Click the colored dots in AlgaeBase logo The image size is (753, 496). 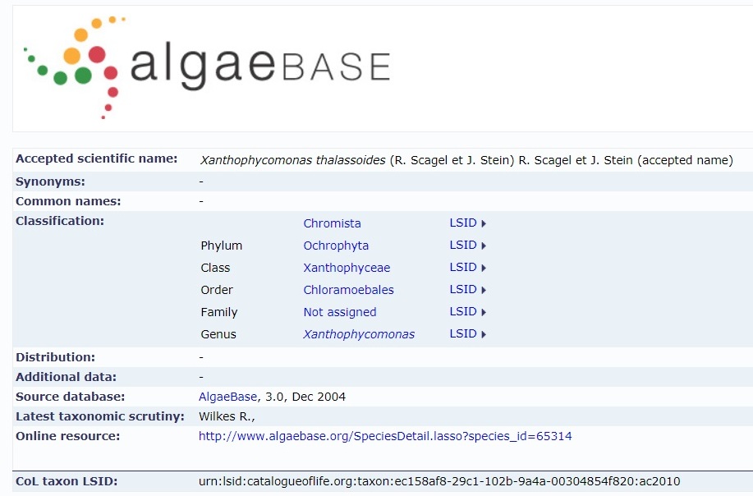[x=75, y=67]
